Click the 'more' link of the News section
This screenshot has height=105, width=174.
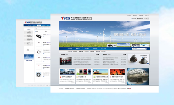coord(97,54)
